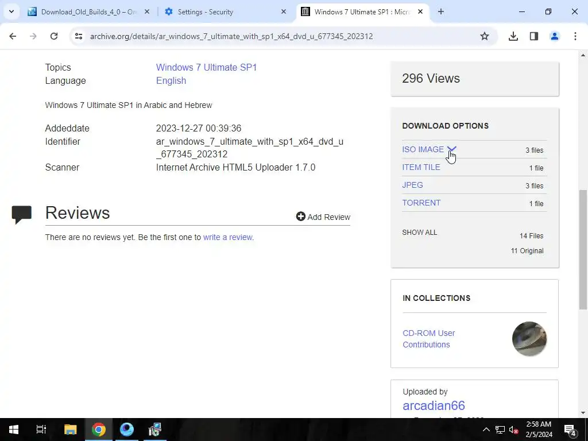588x441 pixels.
Task: Click the Reviews speech bubble icon
Action: point(22,215)
